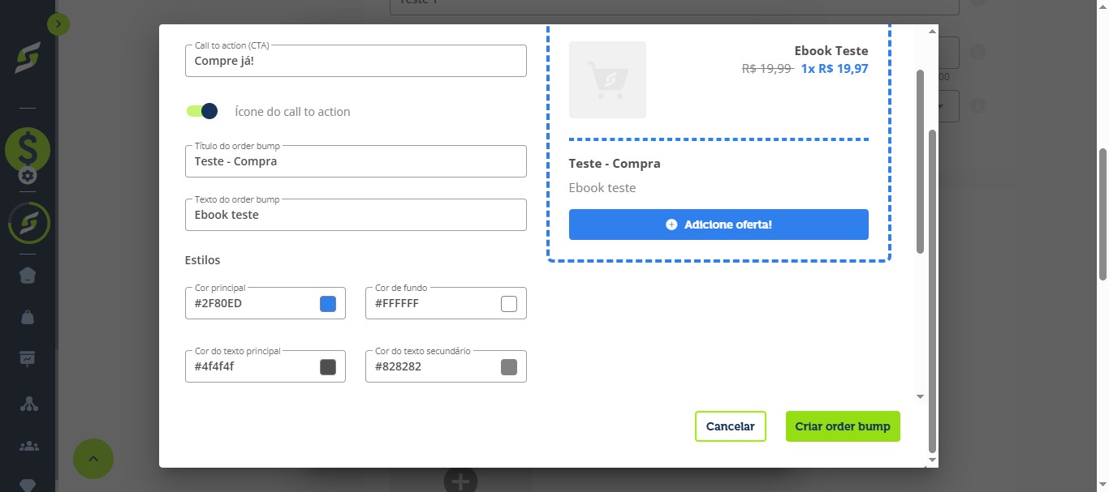Edit the Título do order bump field

[356, 161]
